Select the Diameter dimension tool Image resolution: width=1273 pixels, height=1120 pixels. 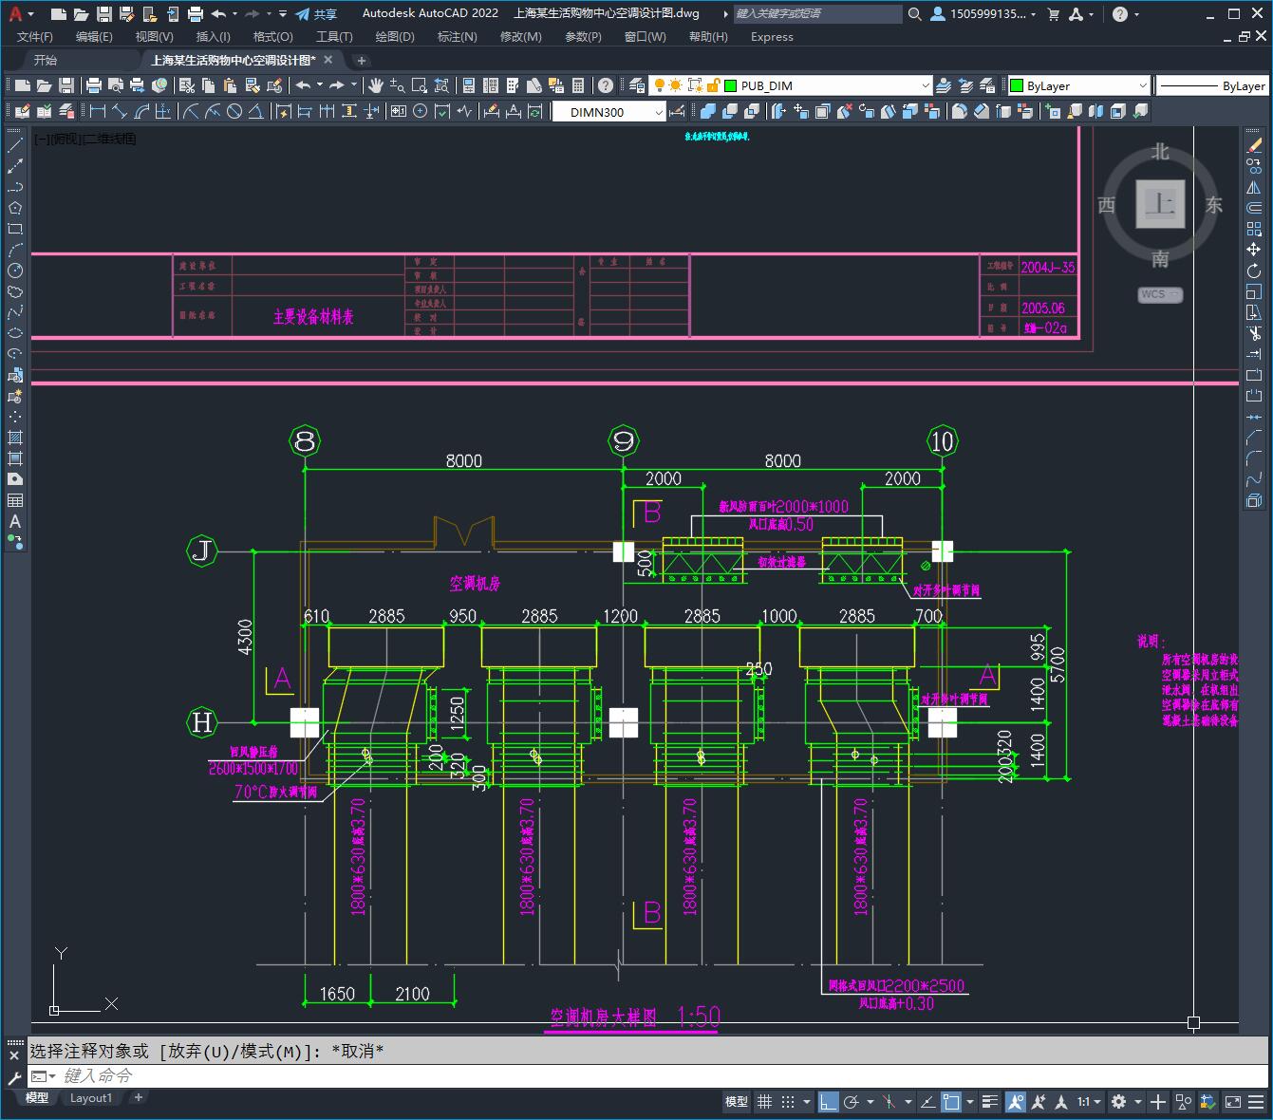click(x=234, y=111)
